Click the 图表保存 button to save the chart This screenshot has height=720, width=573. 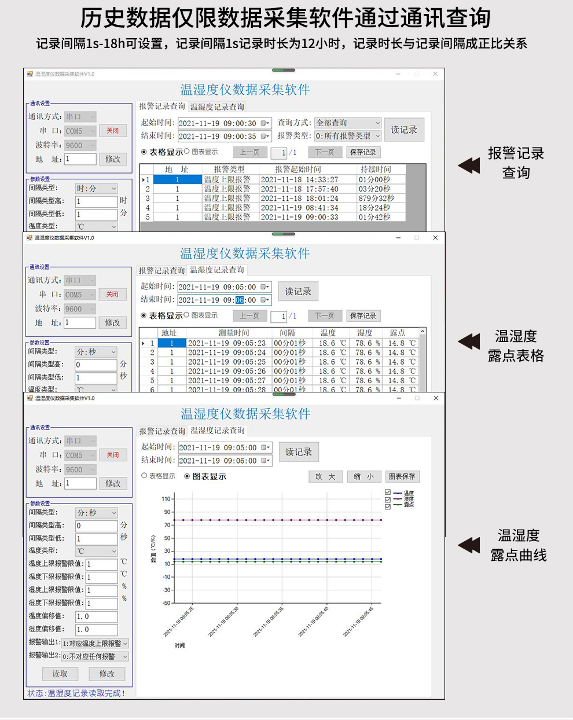click(403, 476)
